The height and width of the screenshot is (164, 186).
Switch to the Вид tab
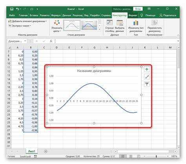[86, 15]
